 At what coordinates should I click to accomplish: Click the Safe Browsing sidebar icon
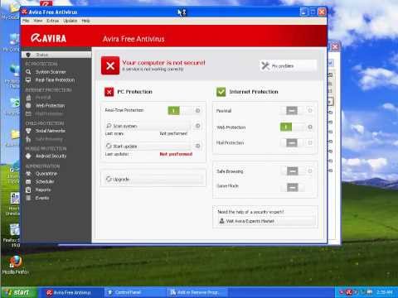[28, 139]
